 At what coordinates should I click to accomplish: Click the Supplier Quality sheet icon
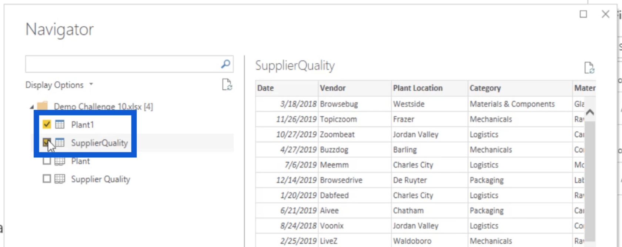pyautogui.click(x=60, y=179)
